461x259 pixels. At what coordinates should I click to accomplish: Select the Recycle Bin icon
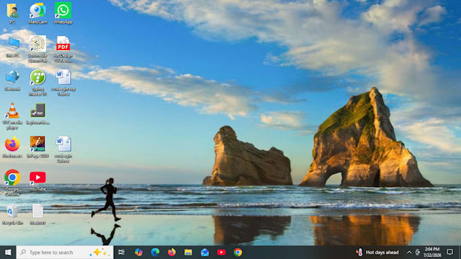point(12,215)
